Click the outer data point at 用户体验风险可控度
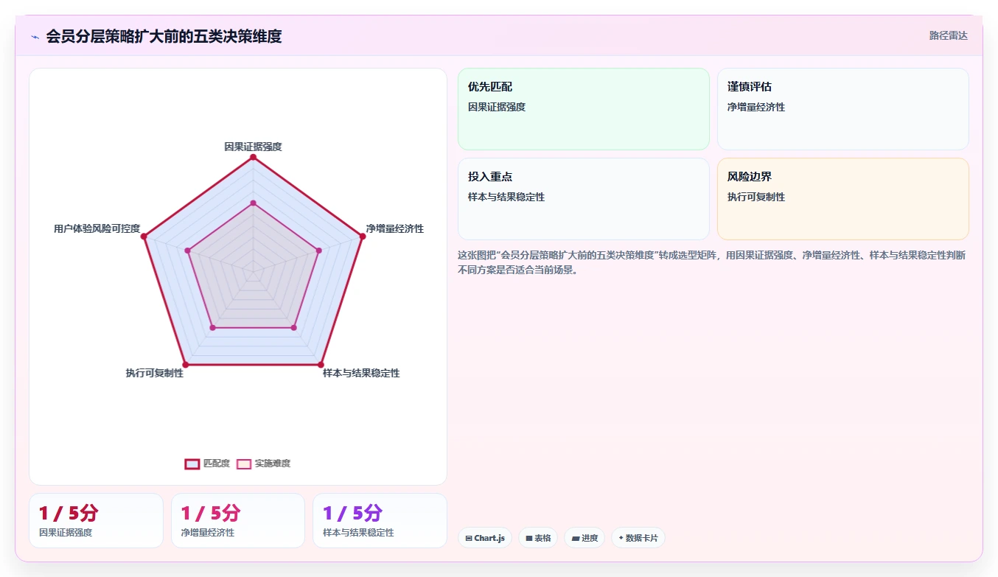 click(x=144, y=237)
